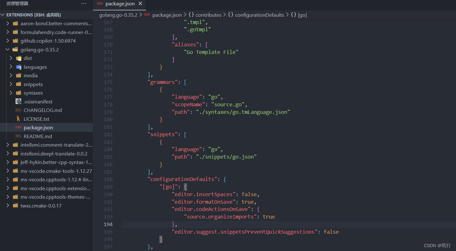Open the contributes breadcrumb item
The height and width of the screenshot is (251, 456).
click(x=209, y=15)
